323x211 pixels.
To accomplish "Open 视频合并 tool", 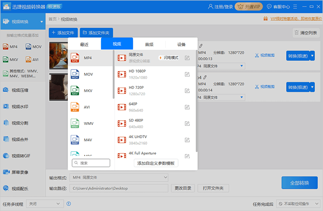I will click(x=16, y=140).
